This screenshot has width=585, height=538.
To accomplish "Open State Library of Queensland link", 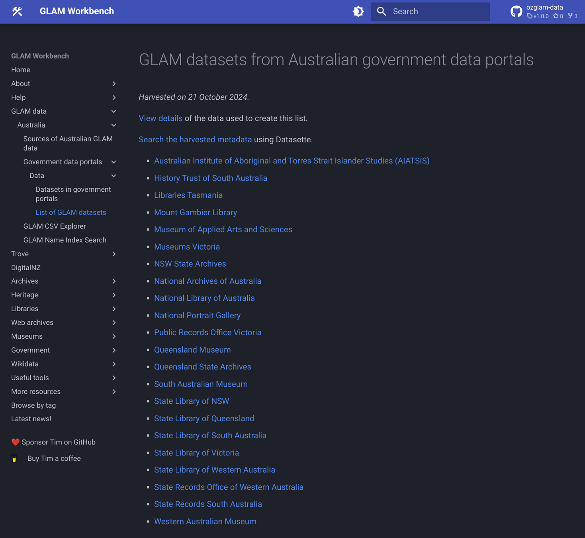I will tap(204, 418).
